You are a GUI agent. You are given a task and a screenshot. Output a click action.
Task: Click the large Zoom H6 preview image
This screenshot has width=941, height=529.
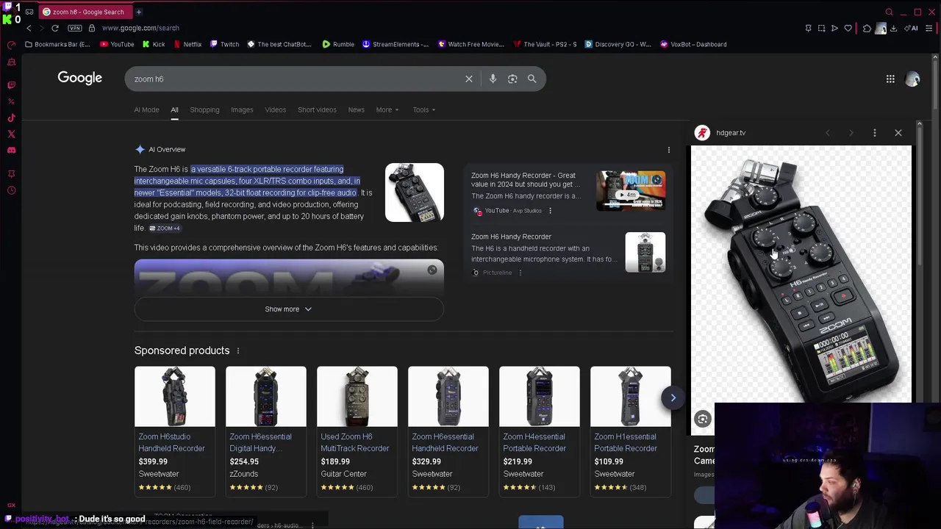pyautogui.click(x=801, y=274)
